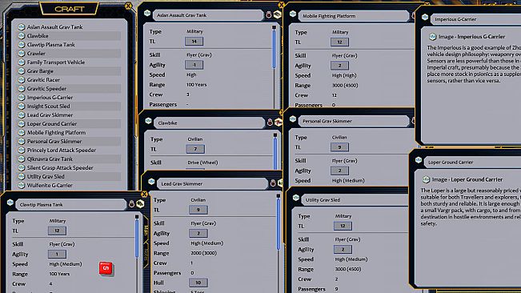Open link icon beside Loper Ground Carrier in Craft list
521x293 pixels.
coord(22,124)
